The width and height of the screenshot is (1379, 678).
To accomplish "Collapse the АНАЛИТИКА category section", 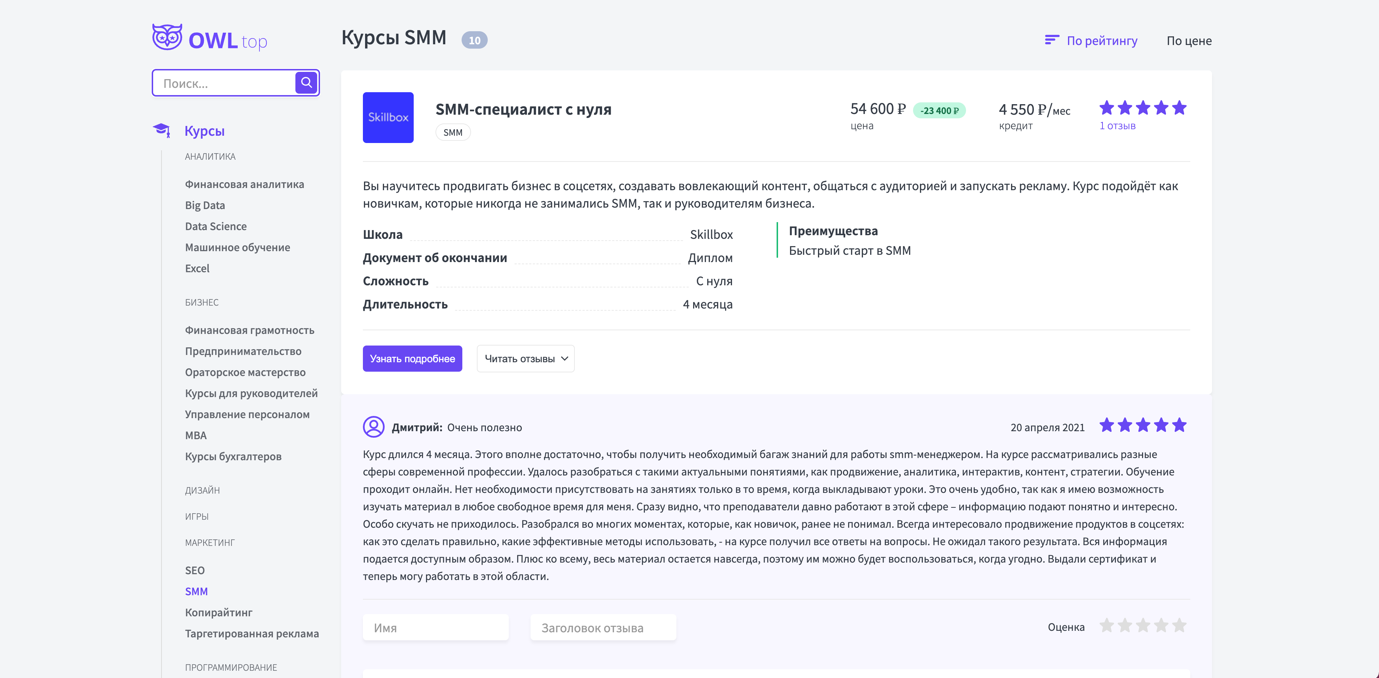I will pos(210,156).
